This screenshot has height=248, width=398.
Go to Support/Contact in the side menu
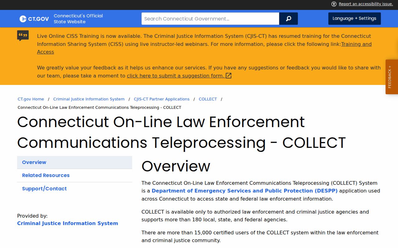[x=75, y=189]
